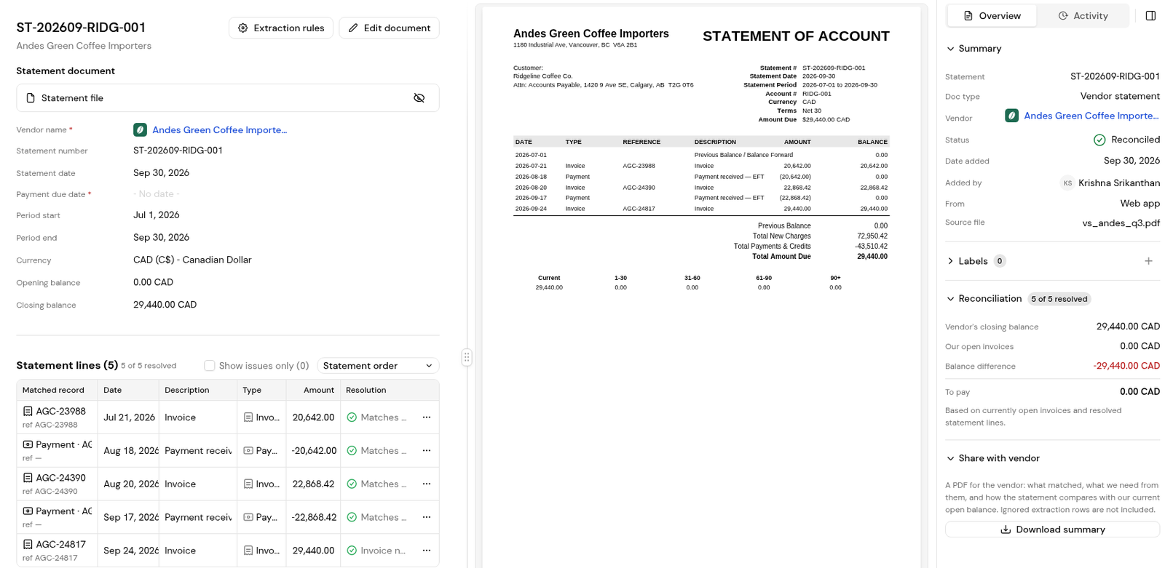Switch to the Activity tab
The height and width of the screenshot is (568, 1165).
point(1083,16)
